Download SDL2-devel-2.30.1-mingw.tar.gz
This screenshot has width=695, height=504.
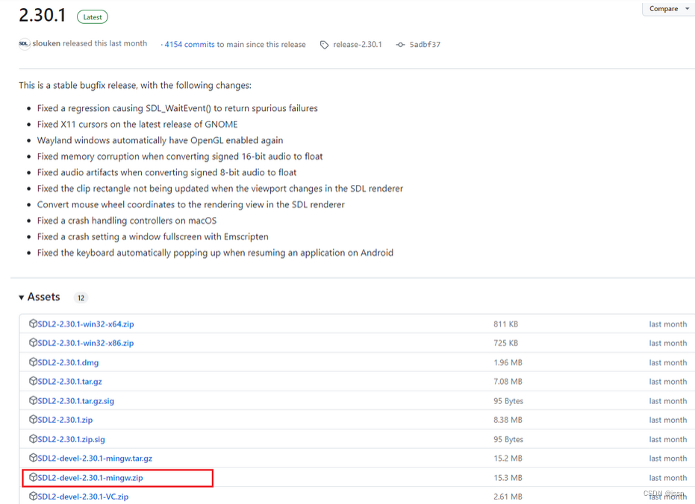pyautogui.click(x=95, y=459)
